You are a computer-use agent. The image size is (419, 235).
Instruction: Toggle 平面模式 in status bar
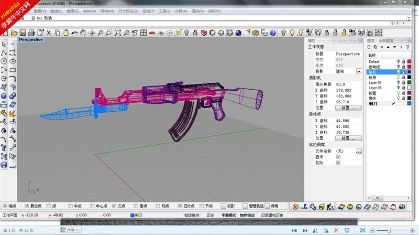[x=228, y=215]
